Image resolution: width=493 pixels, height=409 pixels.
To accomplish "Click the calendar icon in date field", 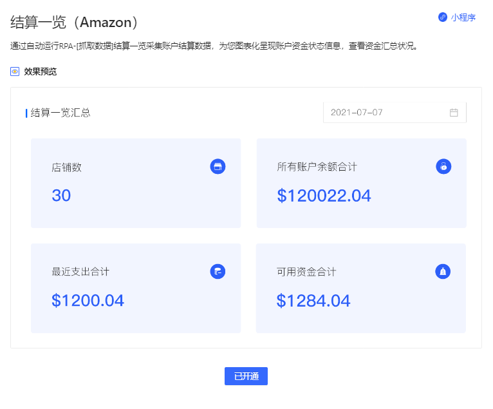I will click(x=453, y=112).
